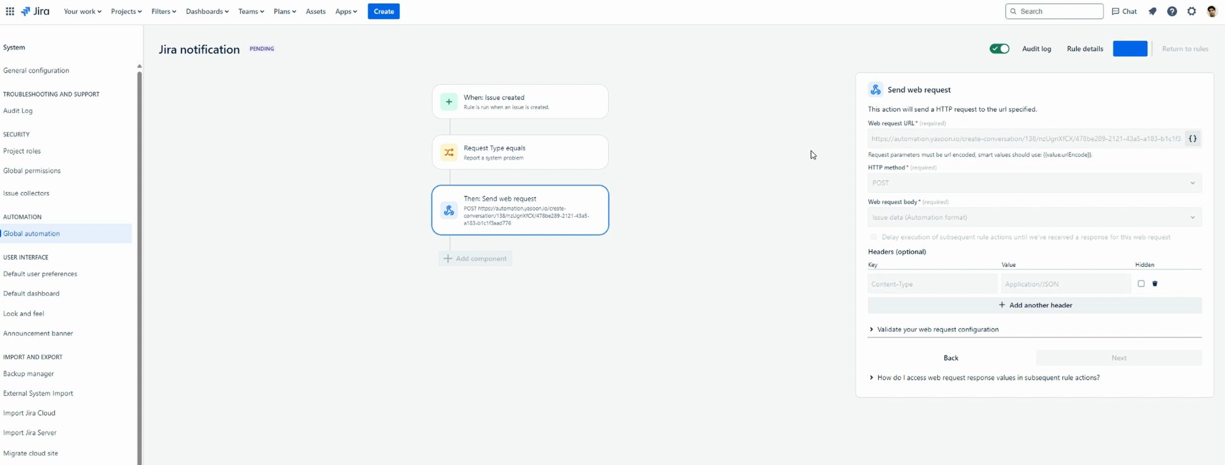1225x465 pixels.
Task: Click the Send web request panel header icon
Action: (x=876, y=89)
